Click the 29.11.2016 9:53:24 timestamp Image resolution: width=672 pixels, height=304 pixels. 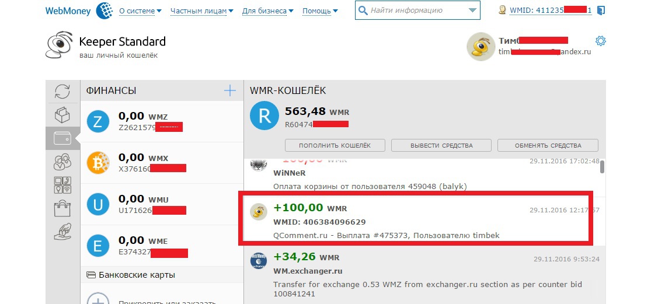click(x=566, y=259)
